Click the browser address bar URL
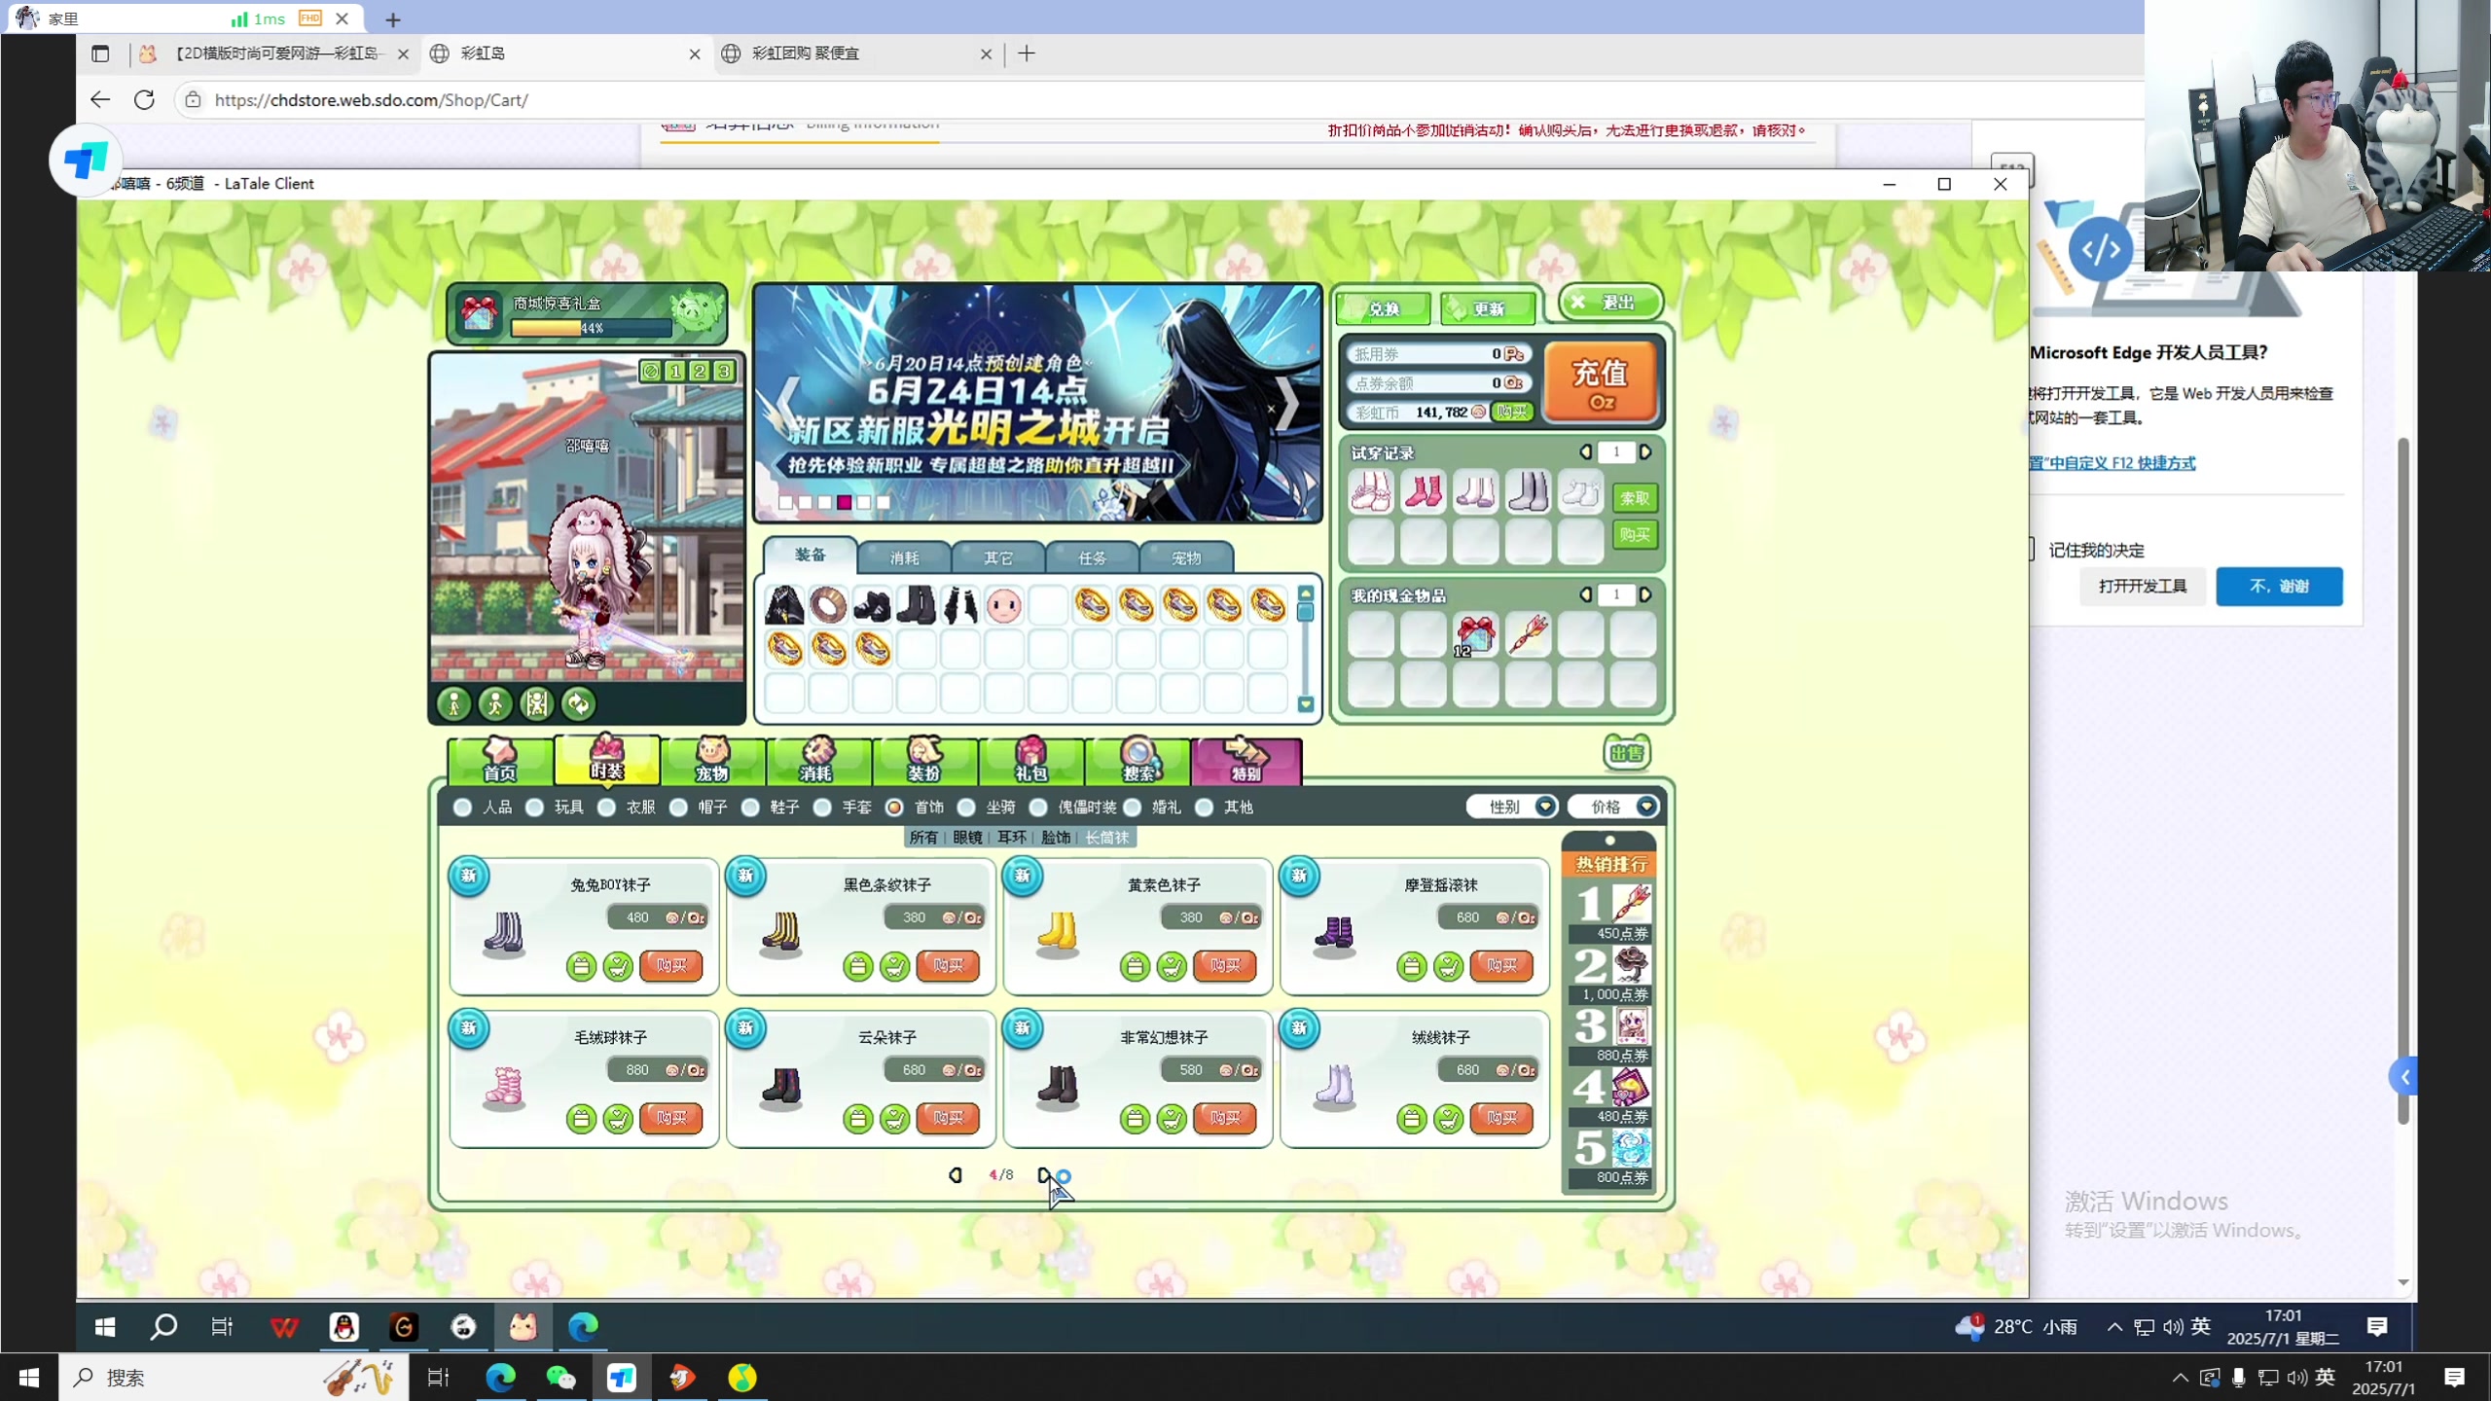Viewport: 2491px width, 1401px height. [x=371, y=99]
